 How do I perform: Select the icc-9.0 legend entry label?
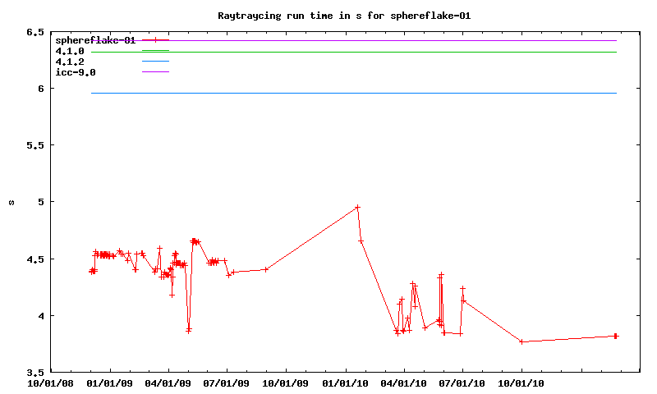pyautogui.click(x=76, y=72)
